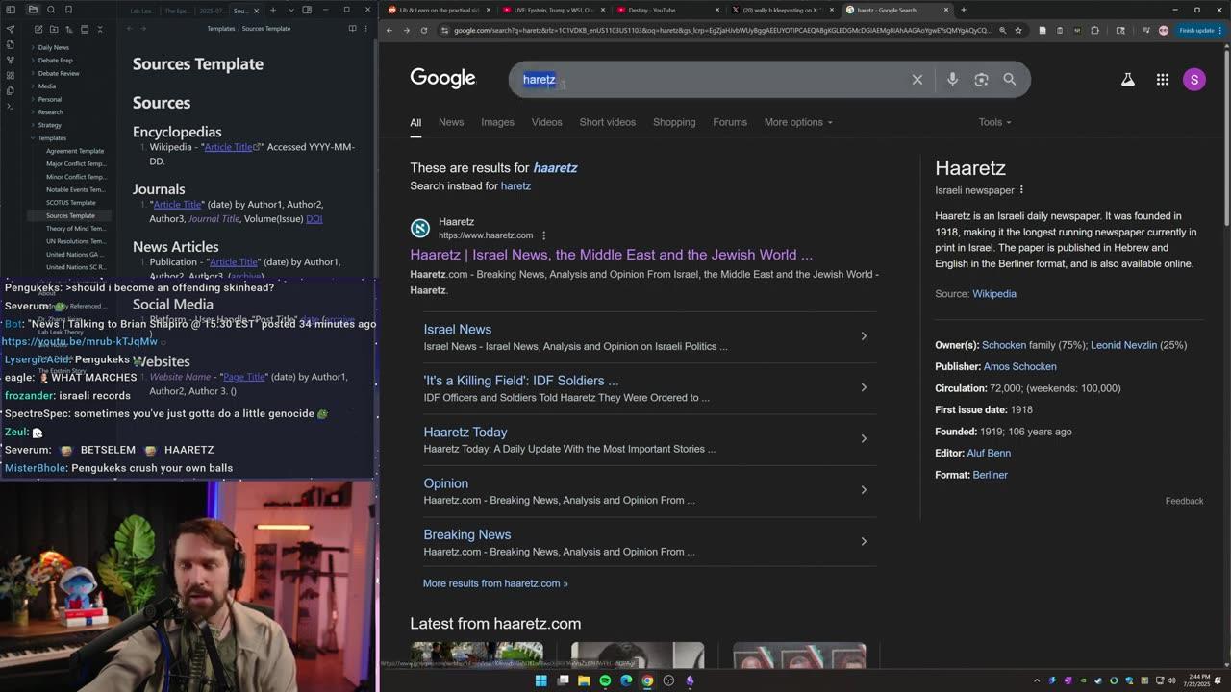
Task: Expand the Debate Prep folder
Action: [x=55, y=60]
